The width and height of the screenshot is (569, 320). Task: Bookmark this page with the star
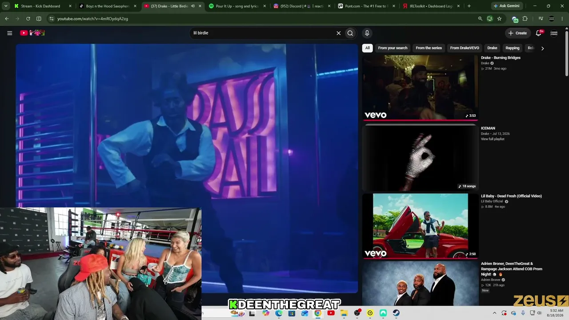[x=499, y=19]
